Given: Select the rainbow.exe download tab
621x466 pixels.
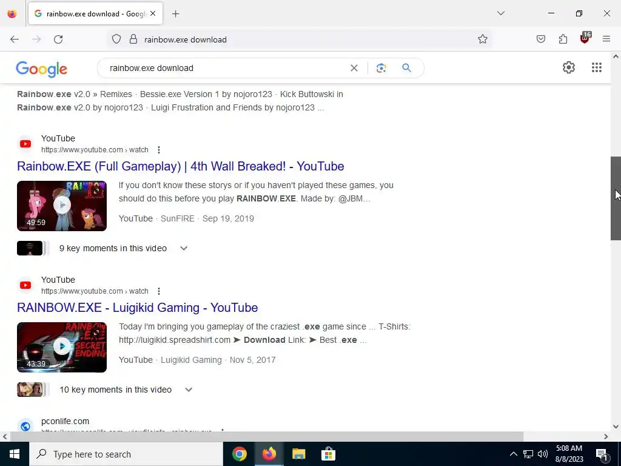Looking at the screenshot, I should point(95,13).
